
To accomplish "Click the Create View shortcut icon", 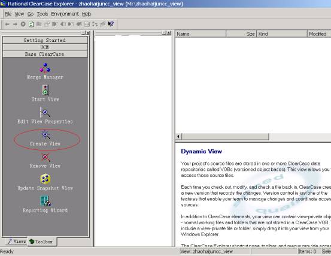I will point(45,135).
